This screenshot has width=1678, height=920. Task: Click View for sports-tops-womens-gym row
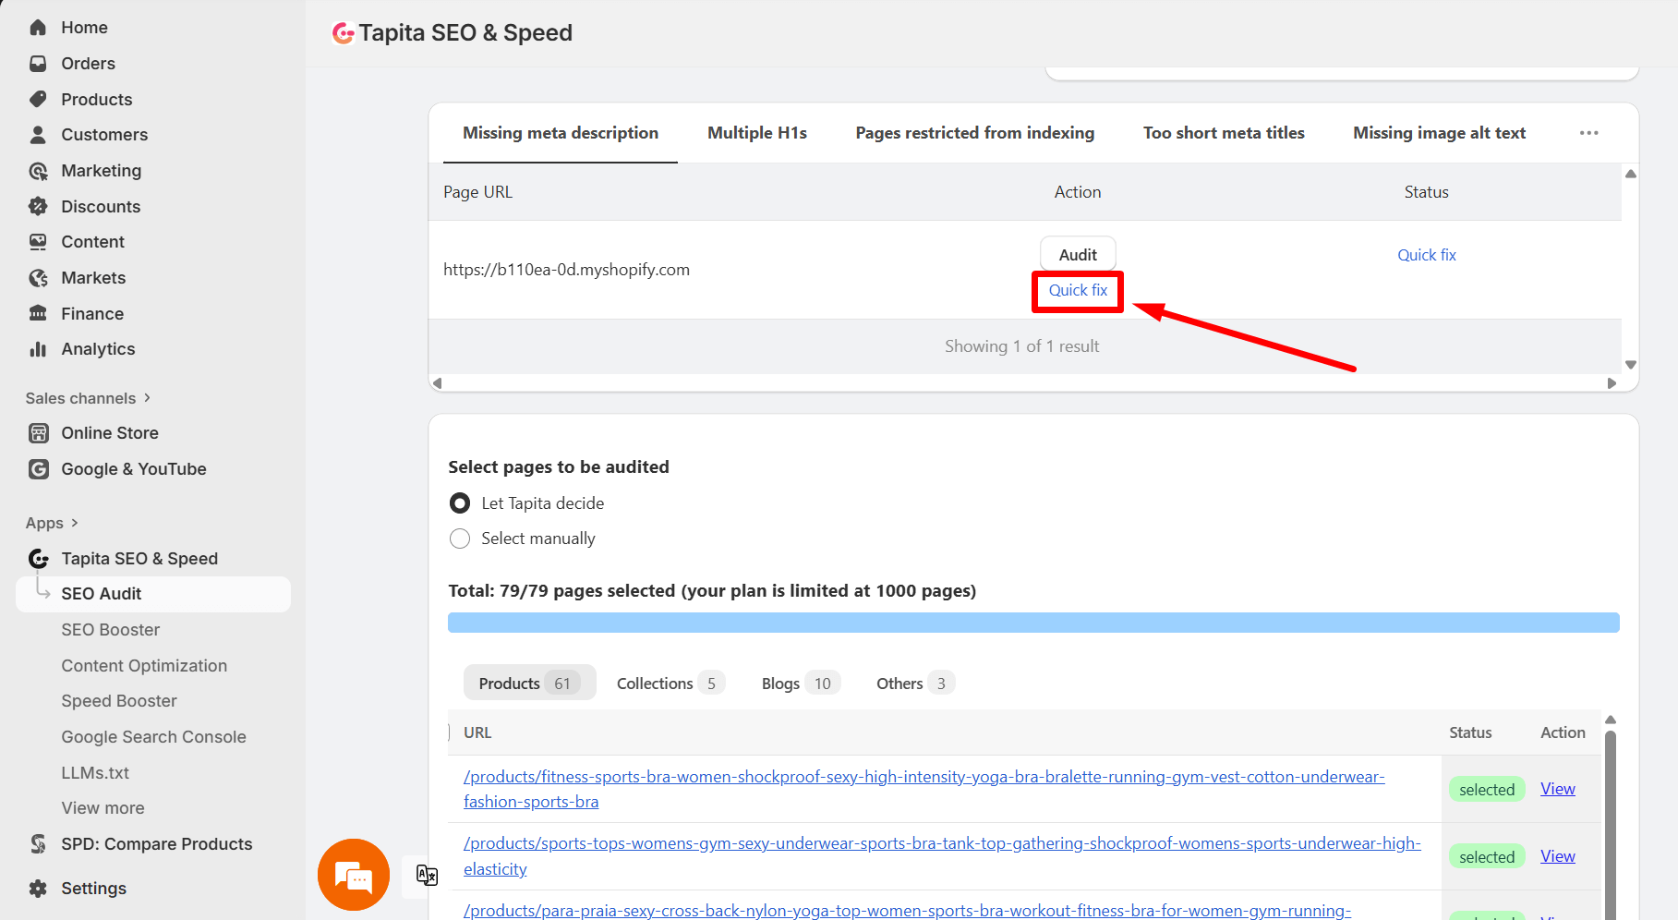(x=1557, y=856)
